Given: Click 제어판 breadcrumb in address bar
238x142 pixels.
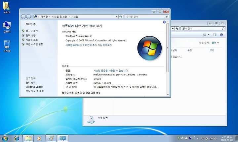Looking at the screenshot, I should pos(44,16).
